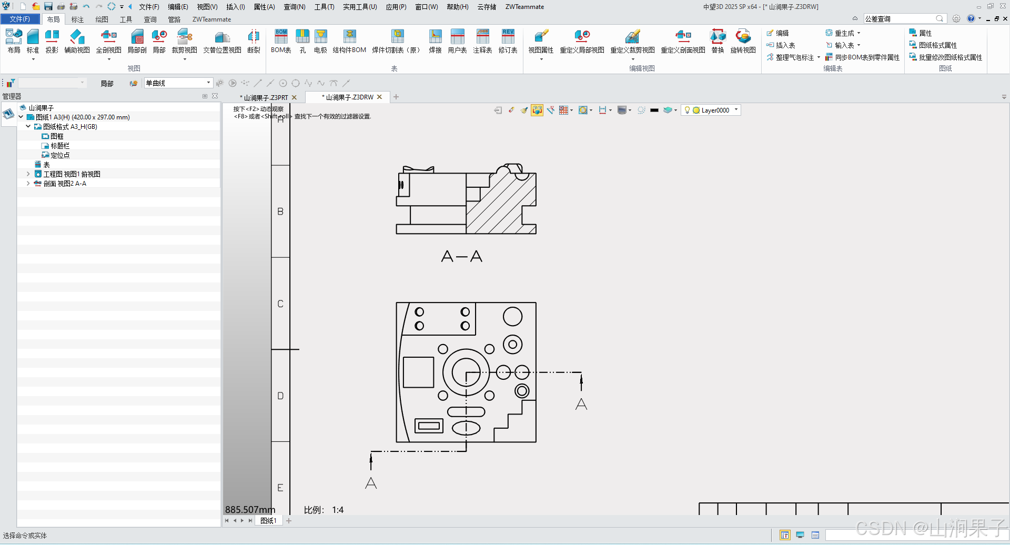Click the 编辑 edit table button
This screenshot has height=545, width=1010.
pyautogui.click(x=777, y=33)
